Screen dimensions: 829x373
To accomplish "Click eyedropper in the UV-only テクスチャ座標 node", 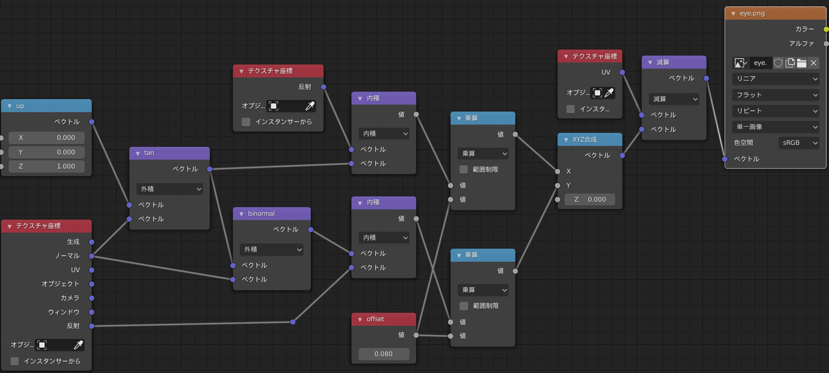I will click(x=609, y=93).
